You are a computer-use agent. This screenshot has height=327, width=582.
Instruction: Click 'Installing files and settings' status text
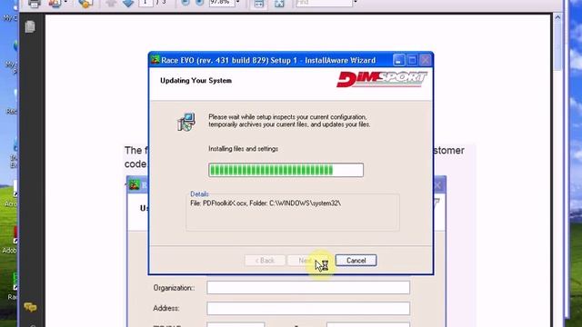(243, 149)
